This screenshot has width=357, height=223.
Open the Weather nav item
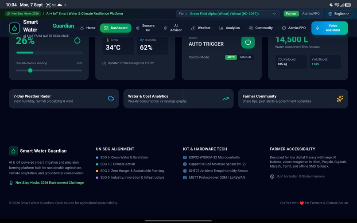pos(201,28)
